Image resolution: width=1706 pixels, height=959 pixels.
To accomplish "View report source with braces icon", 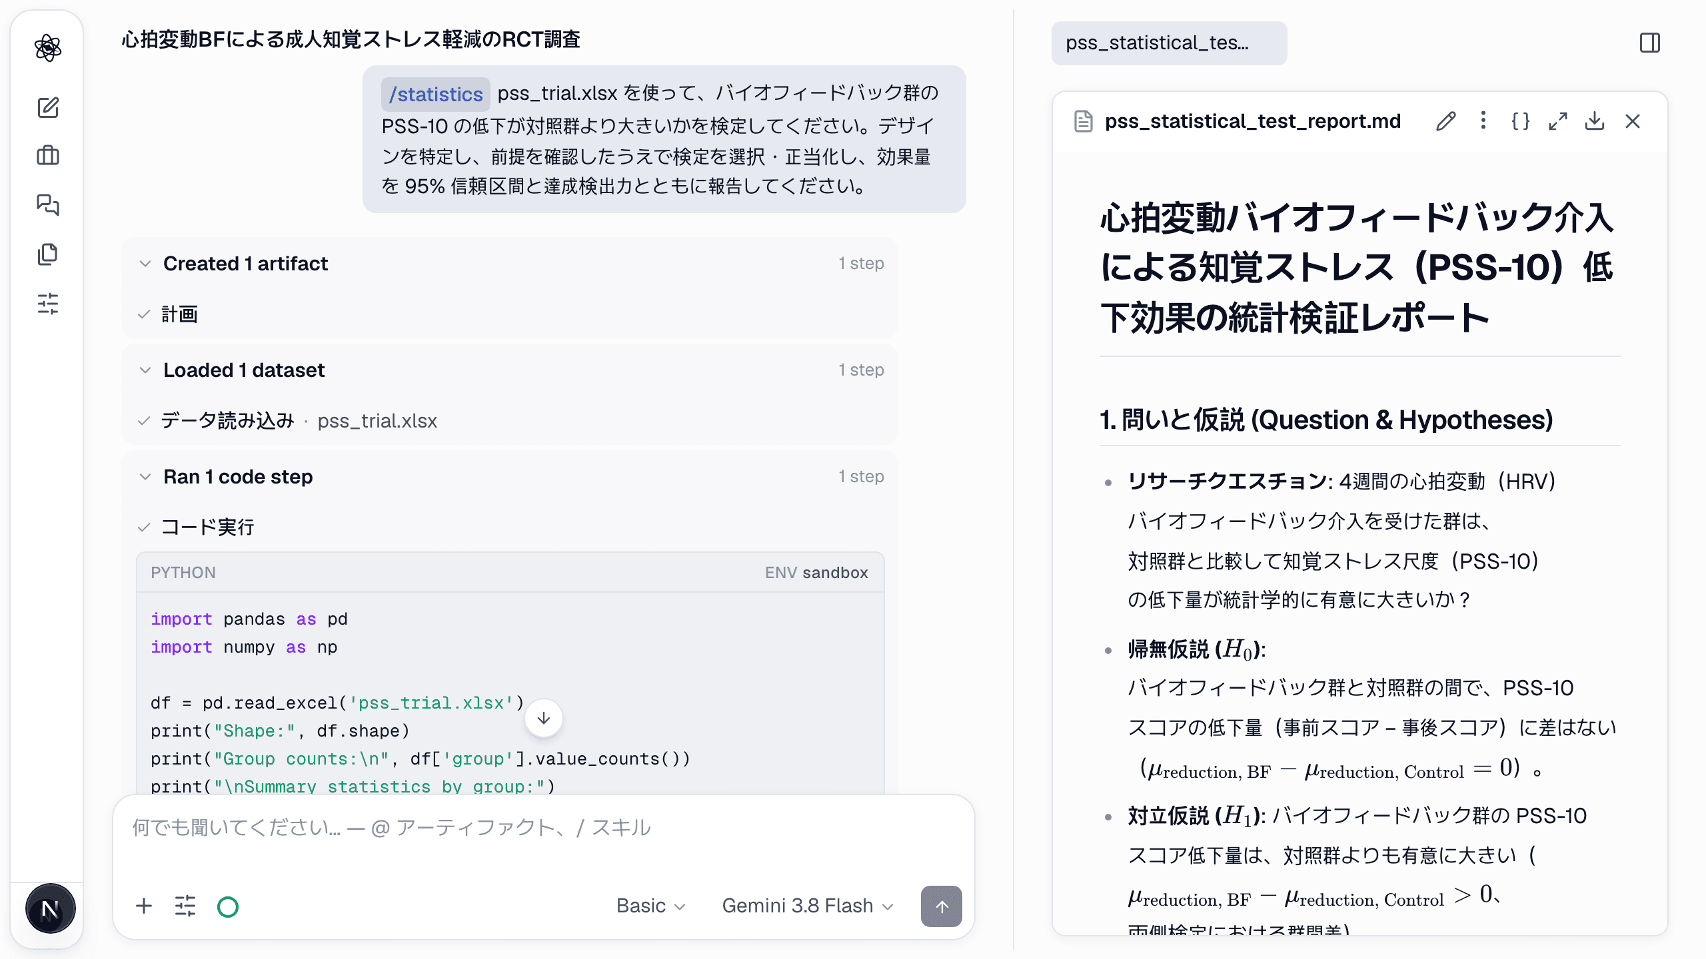I will click(1520, 121).
